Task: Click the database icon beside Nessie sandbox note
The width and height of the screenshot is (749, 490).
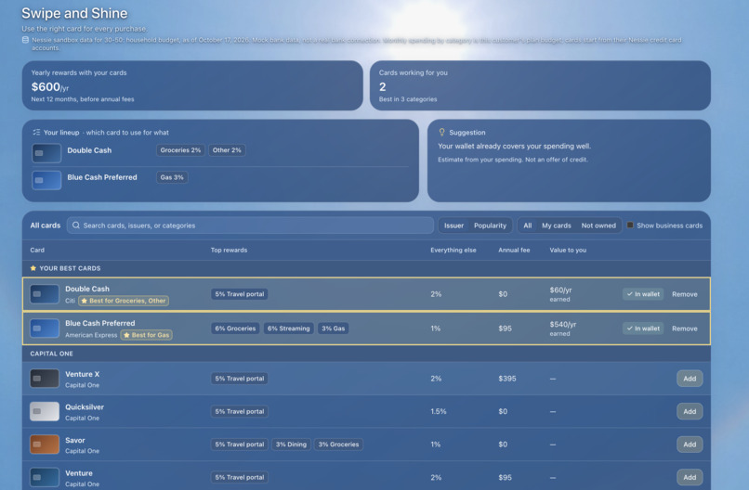Action: pyautogui.click(x=25, y=40)
